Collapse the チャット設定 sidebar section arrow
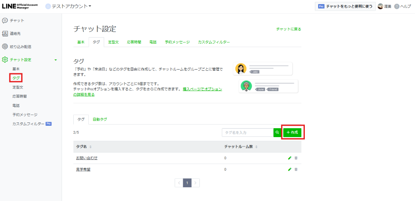415x201 pixels. [x=56, y=60]
